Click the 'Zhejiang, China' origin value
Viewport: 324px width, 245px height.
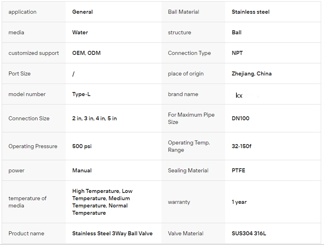[x=251, y=73]
